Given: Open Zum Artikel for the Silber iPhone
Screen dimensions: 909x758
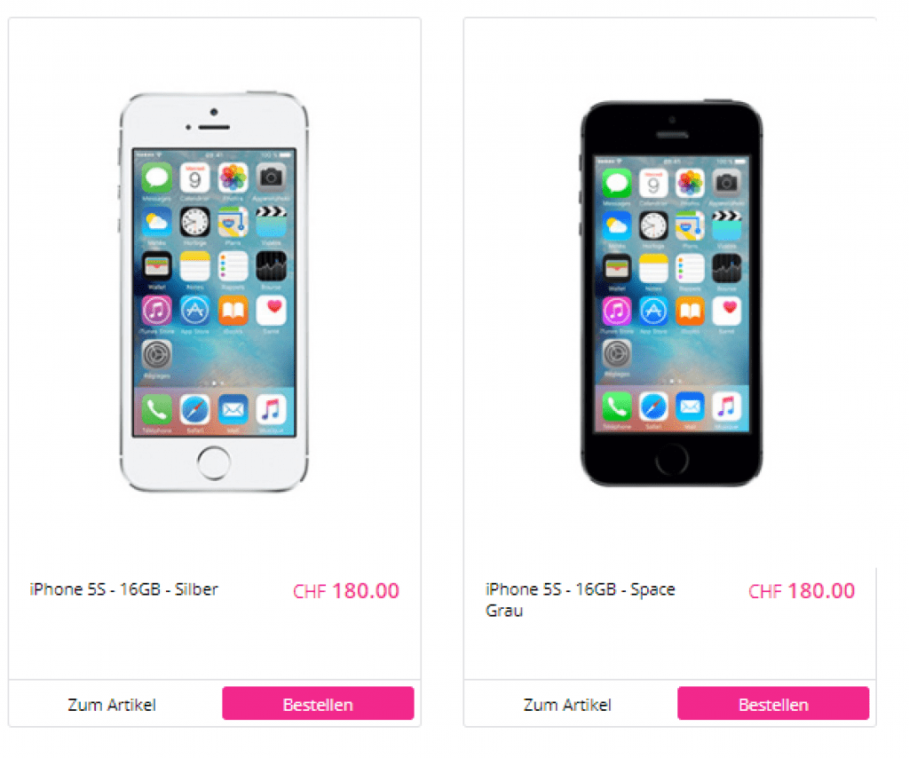Looking at the screenshot, I should pyautogui.click(x=112, y=705).
